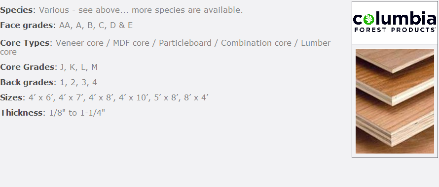Click the "J, K, L, M" core grades
This screenshot has width=439, height=187.
79,67
